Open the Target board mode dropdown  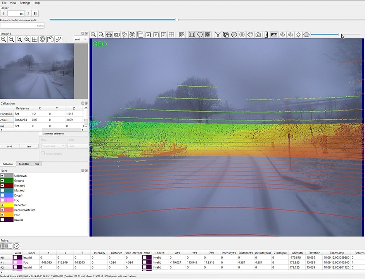click(53, 146)
